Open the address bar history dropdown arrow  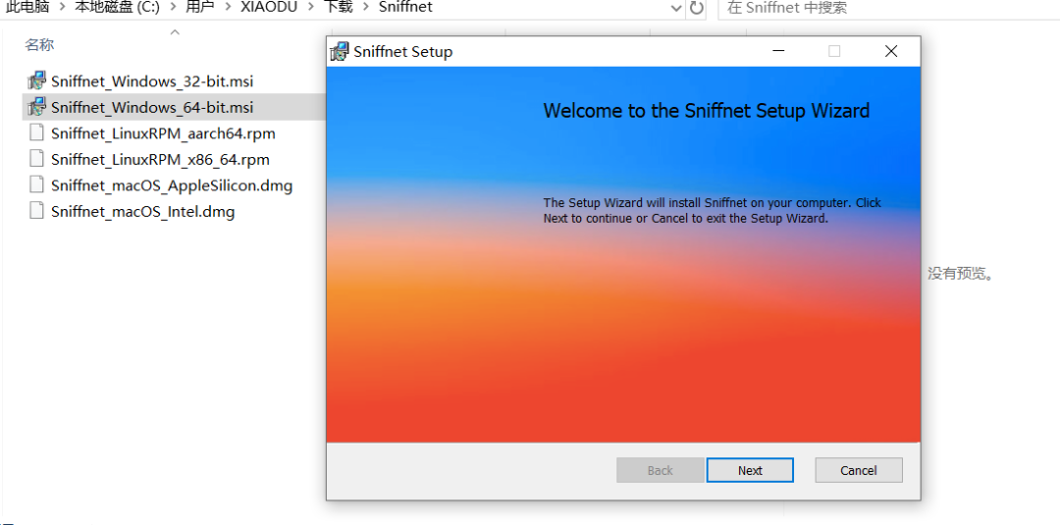(x=675, y=8)
